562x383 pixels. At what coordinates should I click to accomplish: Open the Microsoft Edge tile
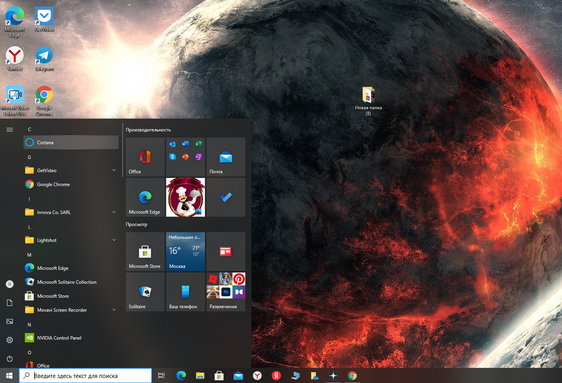tap(145, 197)
